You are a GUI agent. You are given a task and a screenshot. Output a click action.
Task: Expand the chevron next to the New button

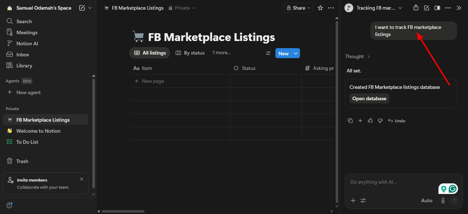295,53
